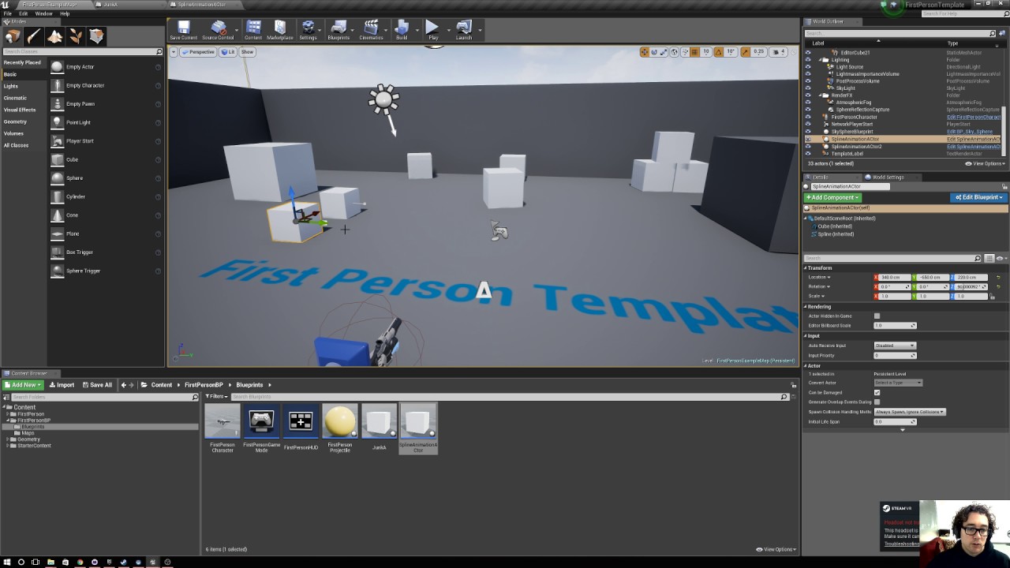Select the Cube placement item
This screenshot has height=568, width=1010.
tap(105, 159)
